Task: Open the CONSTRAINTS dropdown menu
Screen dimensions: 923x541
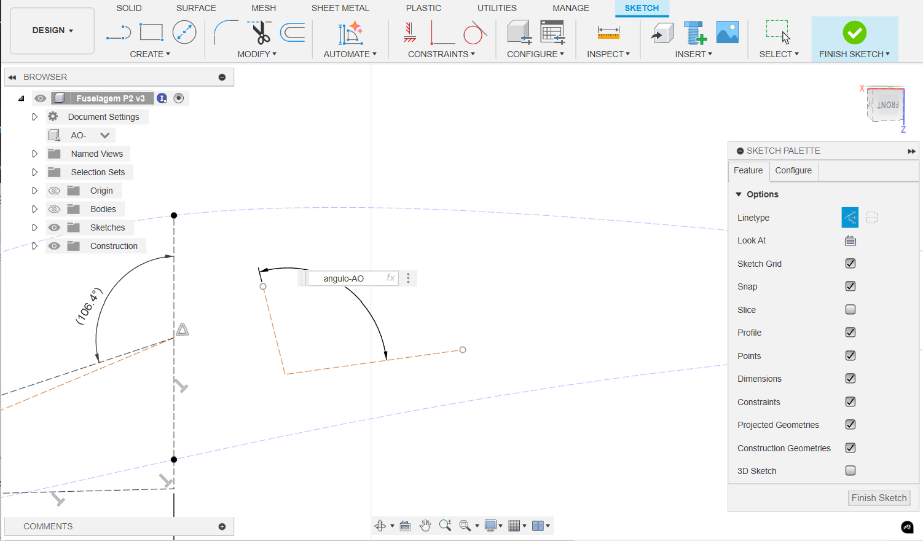Action: (x=441, y=54)
